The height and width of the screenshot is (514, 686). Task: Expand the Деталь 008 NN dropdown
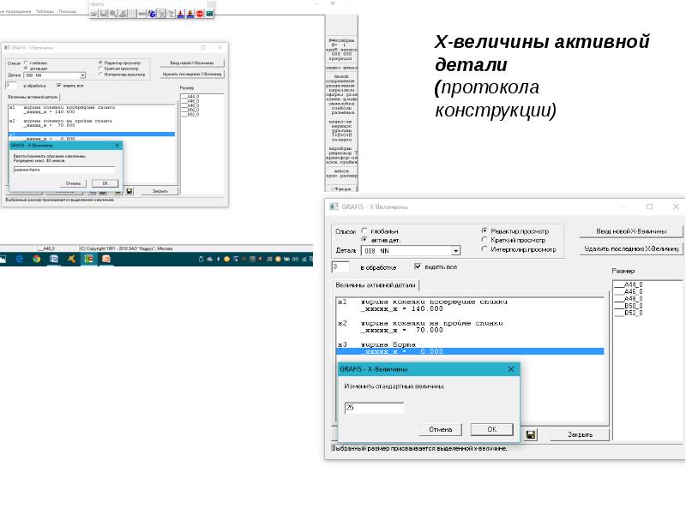(456, 251)
